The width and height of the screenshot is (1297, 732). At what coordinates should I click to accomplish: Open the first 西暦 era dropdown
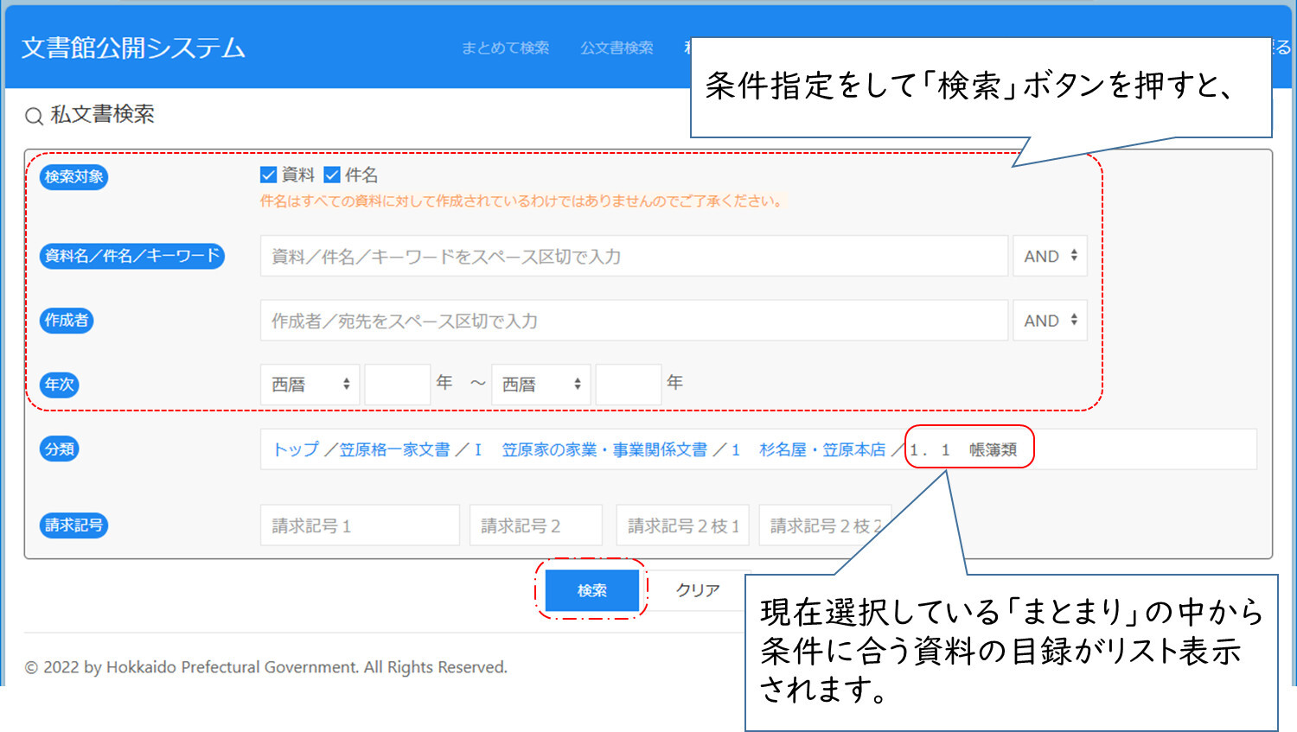point(310,384)
